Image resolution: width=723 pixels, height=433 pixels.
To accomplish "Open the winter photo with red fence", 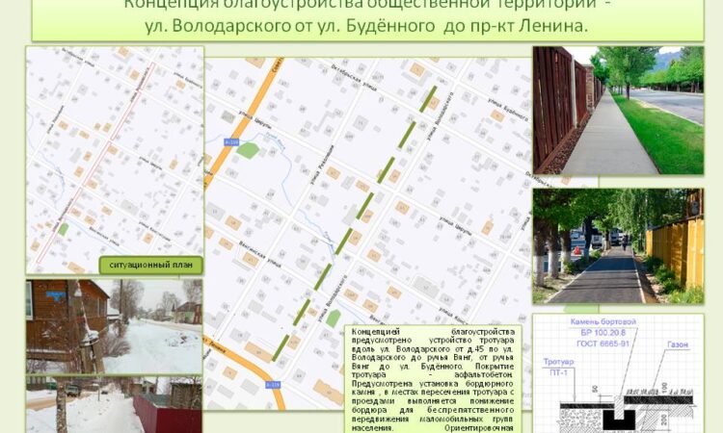I will point(115,404).
